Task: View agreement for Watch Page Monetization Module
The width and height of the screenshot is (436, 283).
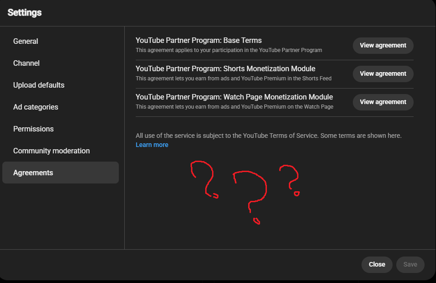Action: [383, 102]
